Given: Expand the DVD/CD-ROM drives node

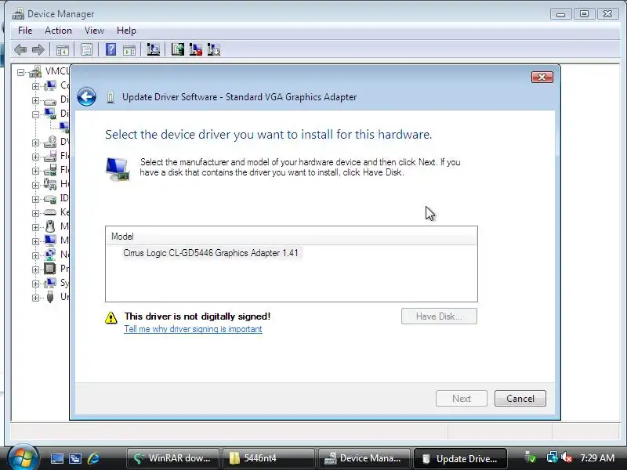Looking at the screenshot, I should (35, 143).
